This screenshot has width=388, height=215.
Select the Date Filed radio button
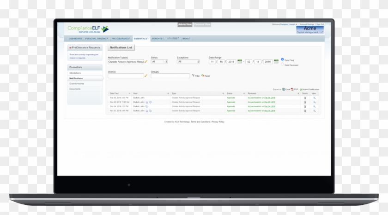282,59
